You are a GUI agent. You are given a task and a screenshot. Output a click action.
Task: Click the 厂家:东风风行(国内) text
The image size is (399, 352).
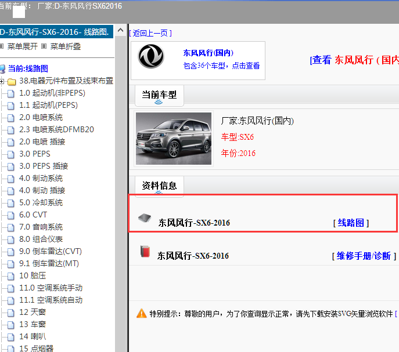click(257, 121)
